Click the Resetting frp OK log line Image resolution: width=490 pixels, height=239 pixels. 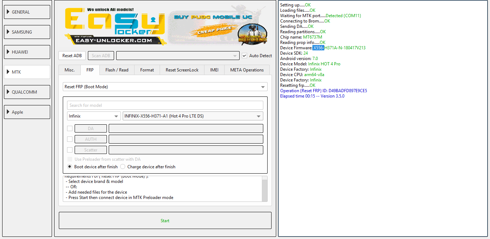[x=298, y=85]
